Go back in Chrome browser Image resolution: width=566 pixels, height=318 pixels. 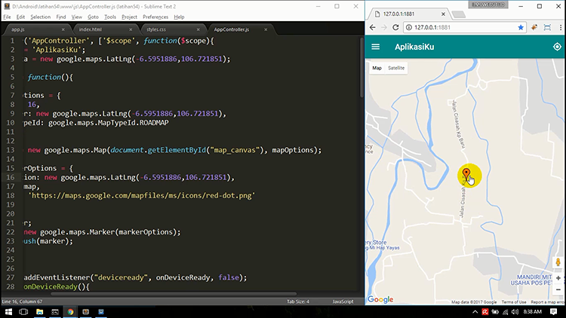(x=373, y=27)
